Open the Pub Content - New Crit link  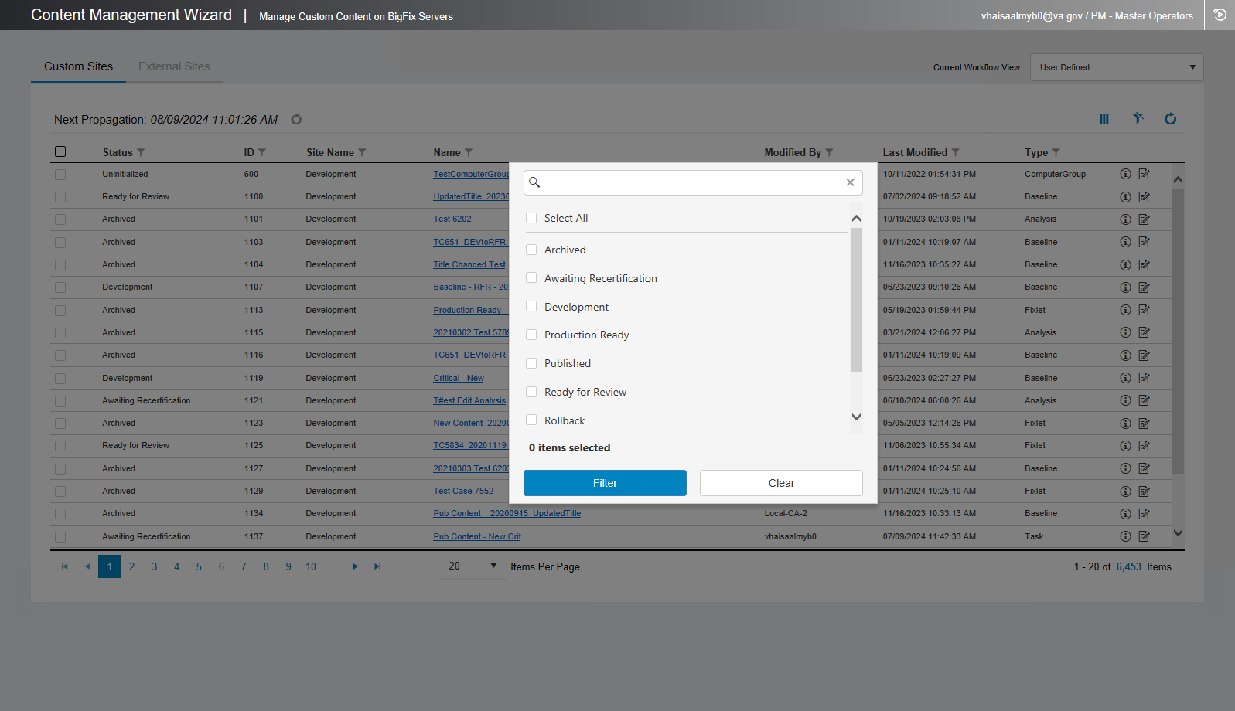[476, 536]
